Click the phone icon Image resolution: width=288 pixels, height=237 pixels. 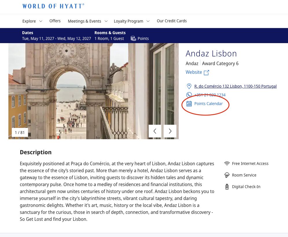pyautogui.click(x=189, y=95)
